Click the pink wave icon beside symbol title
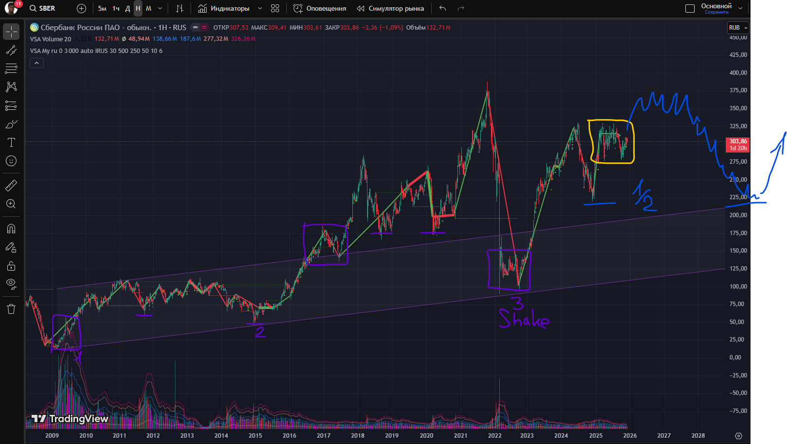The height and width of the screenshot is (444, 787). [204, 27]
